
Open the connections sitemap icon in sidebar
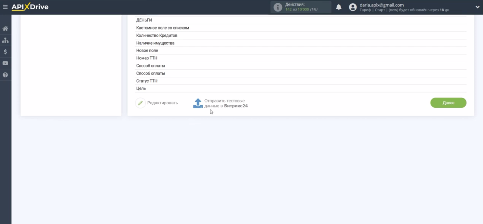click(x=5, y=40)
